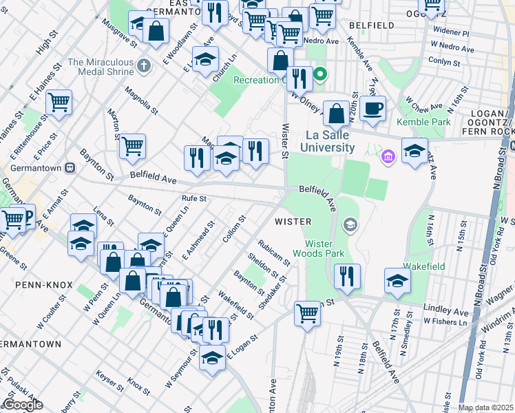Click the restaurant marker left of Wister St
The width and height of the screenshot is (515, 413).
point(256,151)
